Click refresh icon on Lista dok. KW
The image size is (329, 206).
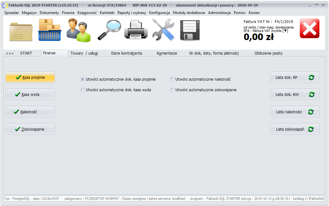pos(312,95)
